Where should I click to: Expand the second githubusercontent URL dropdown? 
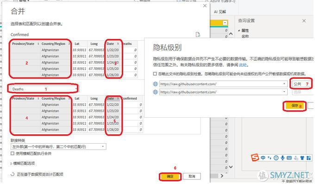(284, 92)
